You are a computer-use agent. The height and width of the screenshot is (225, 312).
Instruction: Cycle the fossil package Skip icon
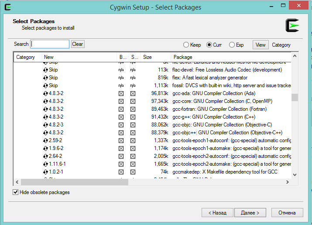click(x=45, y=85)
